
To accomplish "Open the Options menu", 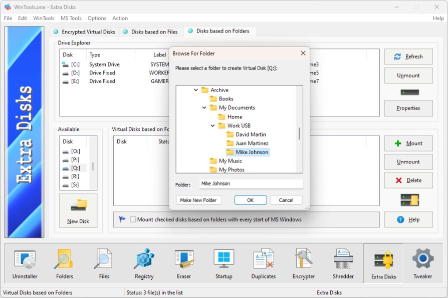I will click(97, 18).
